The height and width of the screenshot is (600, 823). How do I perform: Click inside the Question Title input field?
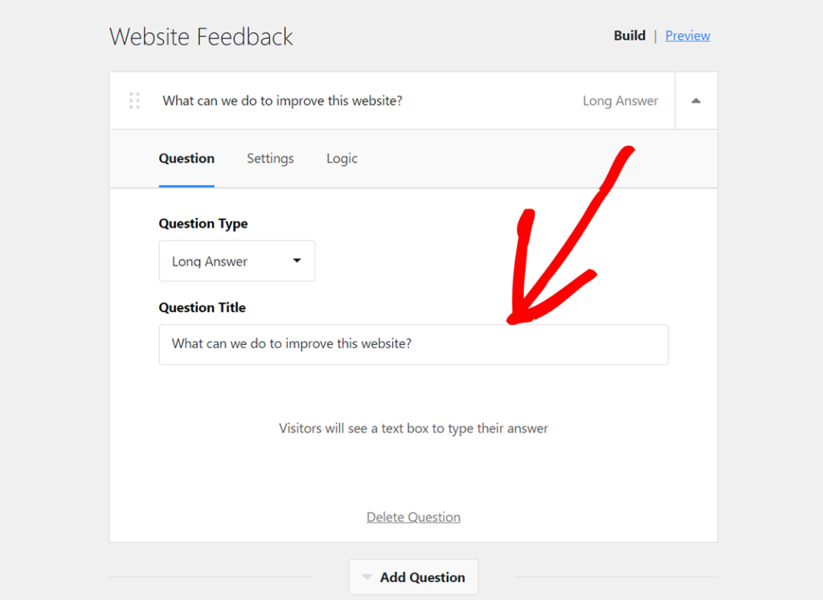pos(413,343)
